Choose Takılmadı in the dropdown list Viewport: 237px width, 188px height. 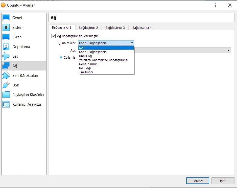tap(106, 72)
